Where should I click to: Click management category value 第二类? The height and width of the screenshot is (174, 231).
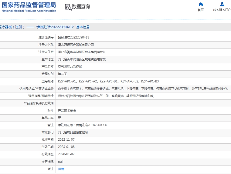point(63,74)
